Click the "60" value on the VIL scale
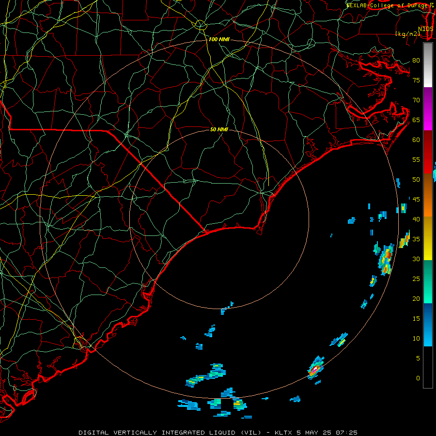 point(416,140)
